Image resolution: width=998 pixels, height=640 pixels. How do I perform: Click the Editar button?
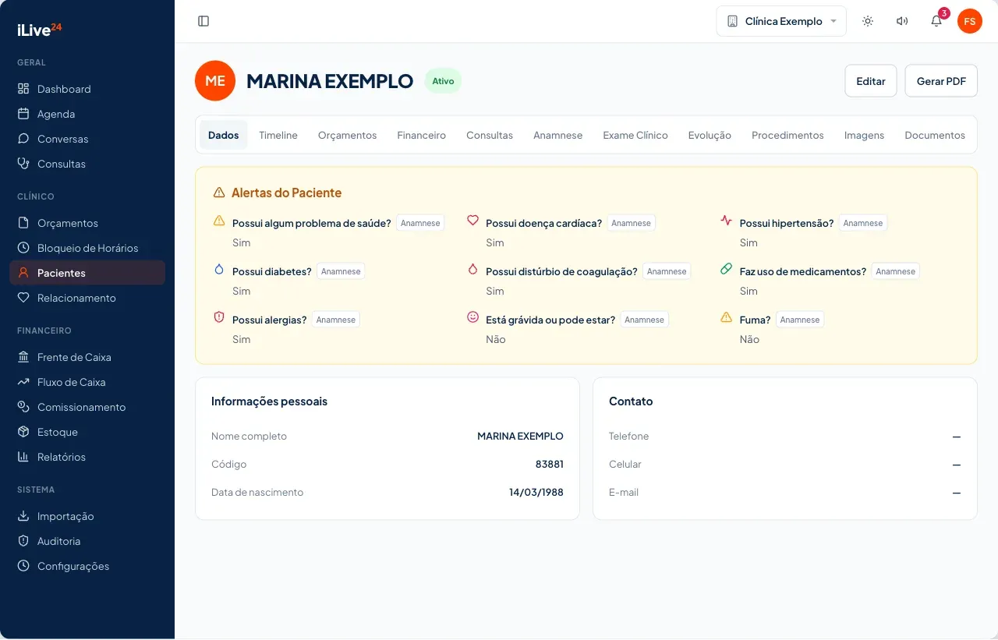pyautogui.click(x=871, y=81)
